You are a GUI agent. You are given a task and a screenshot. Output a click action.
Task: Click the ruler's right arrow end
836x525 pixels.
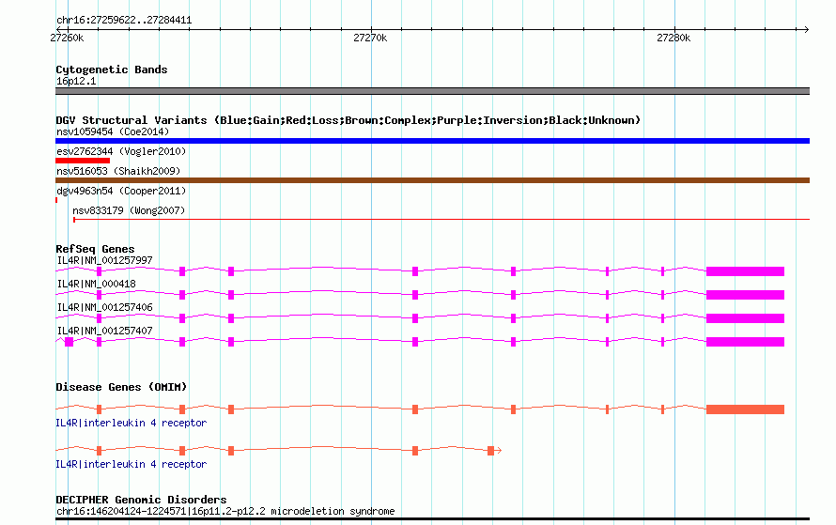click(x=806, y=29)
